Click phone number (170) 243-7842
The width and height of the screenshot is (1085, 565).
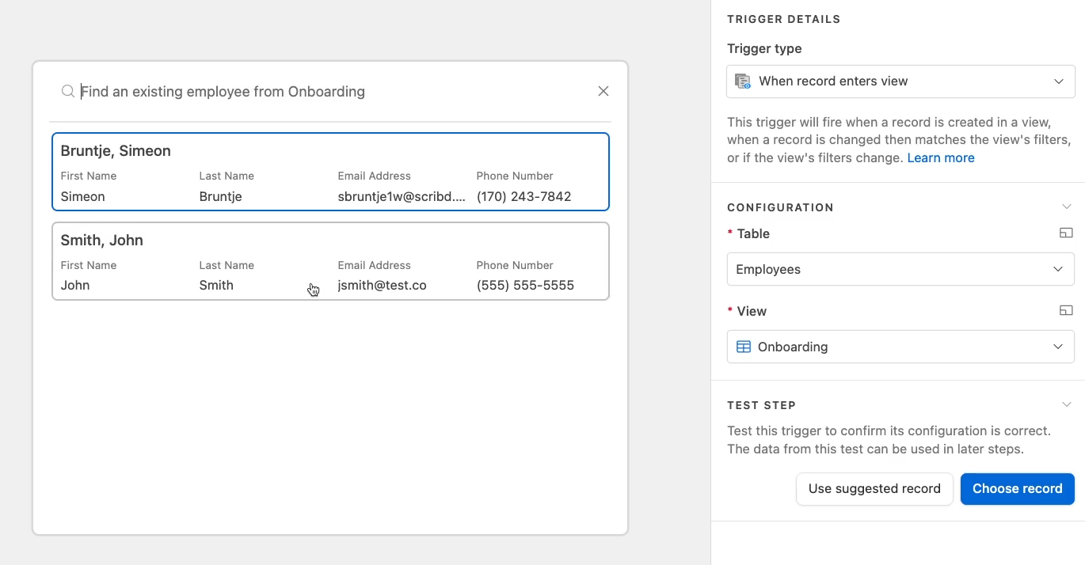[x=523, y=196]
